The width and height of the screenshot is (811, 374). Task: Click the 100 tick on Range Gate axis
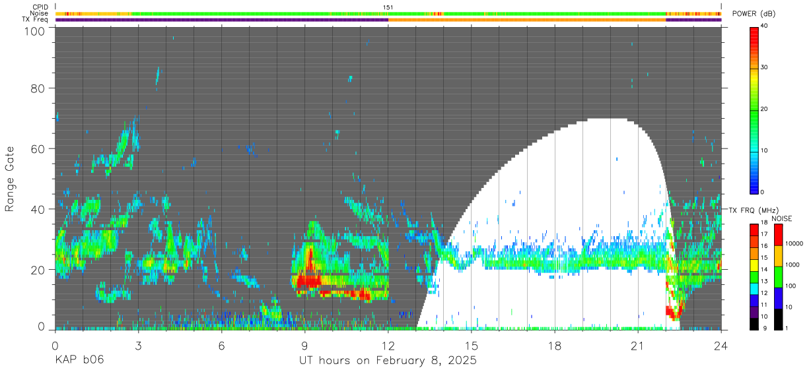[x=35, y=31]
